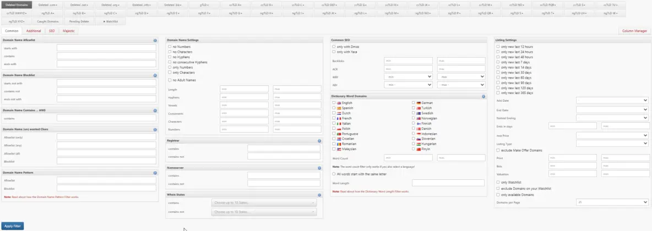The height and width of the screenshot is (231, 652).
Task: Open Domains per Page dropdown
Action: coord(612,202)
